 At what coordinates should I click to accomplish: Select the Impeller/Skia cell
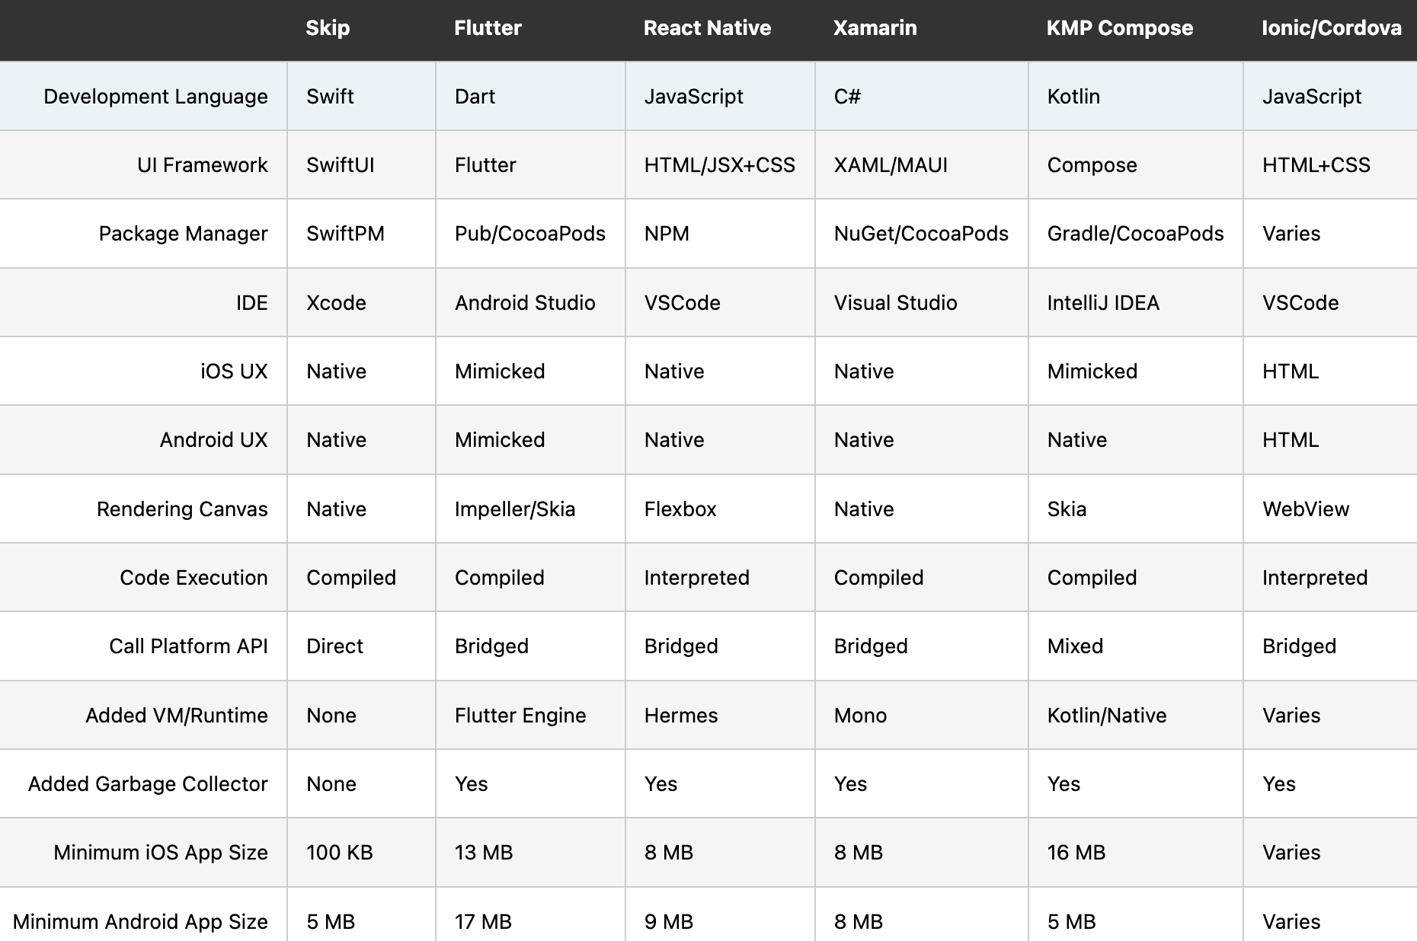tap(515, 509)
